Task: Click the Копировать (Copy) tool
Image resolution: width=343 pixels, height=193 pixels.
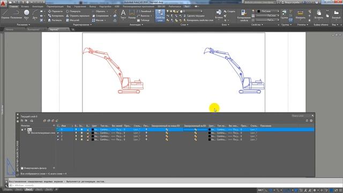Action: click(x=56, y=16)
